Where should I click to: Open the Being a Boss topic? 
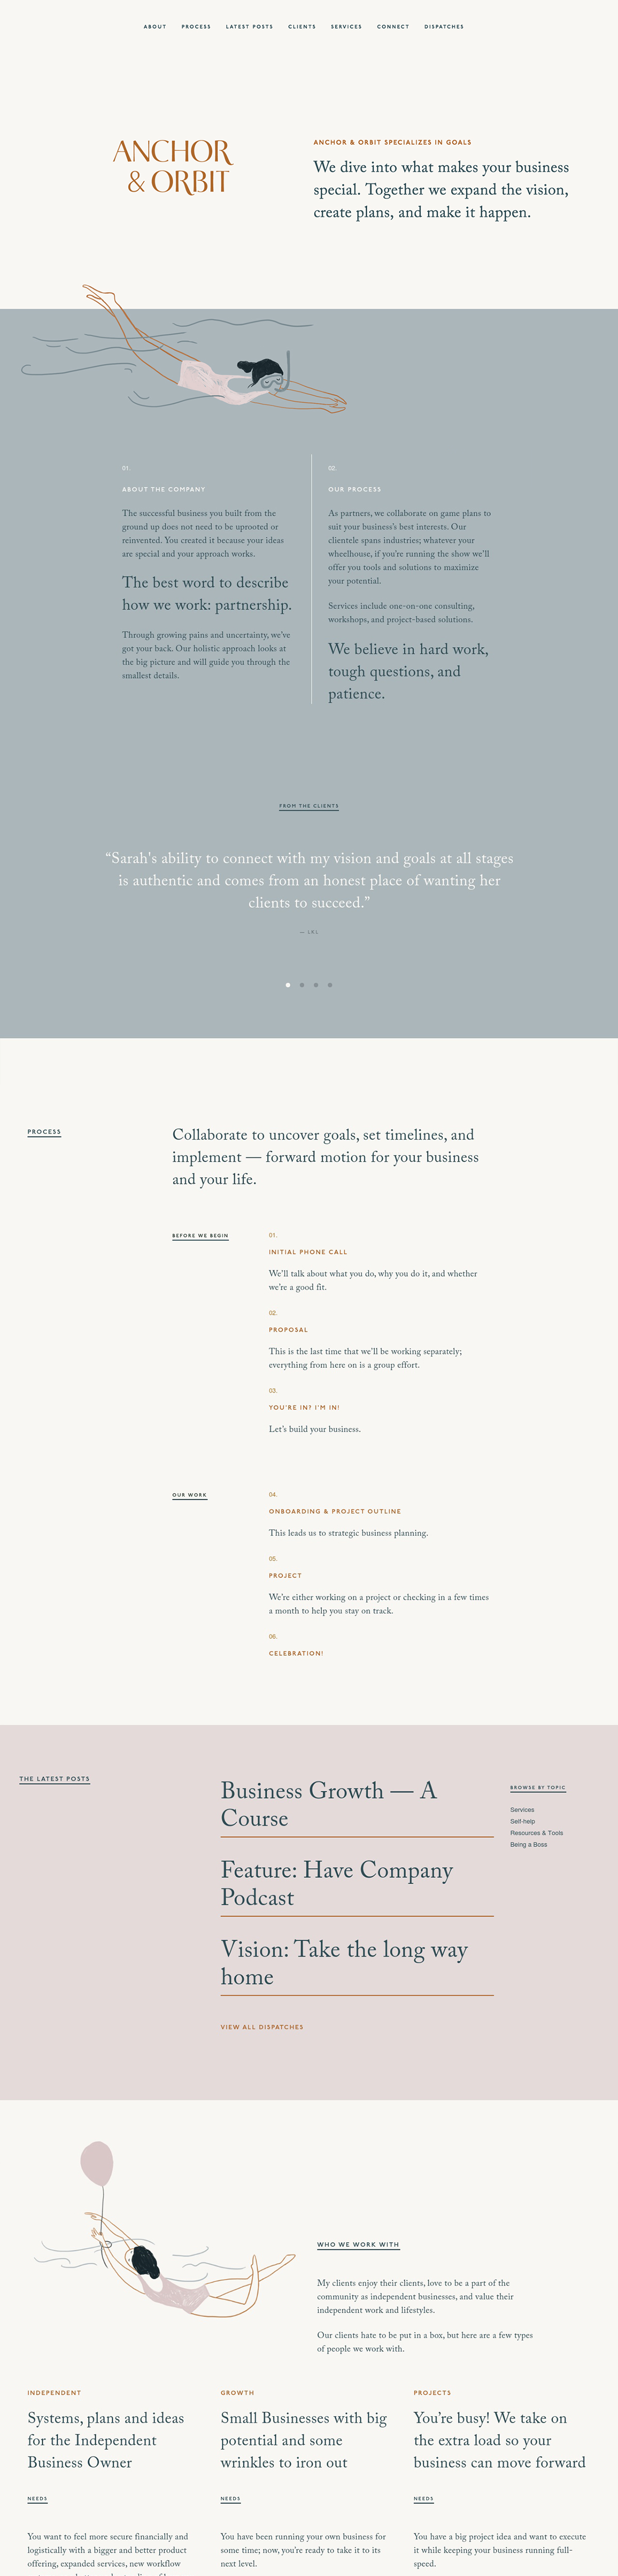point(528,1844)
